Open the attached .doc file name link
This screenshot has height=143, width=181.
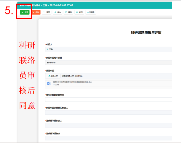tap(72, 82)
